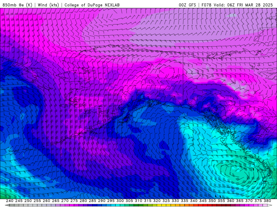Viewport: 277px width, 207px height.
Task: Click the 260 colorbar value label
Action: [46, 201]
